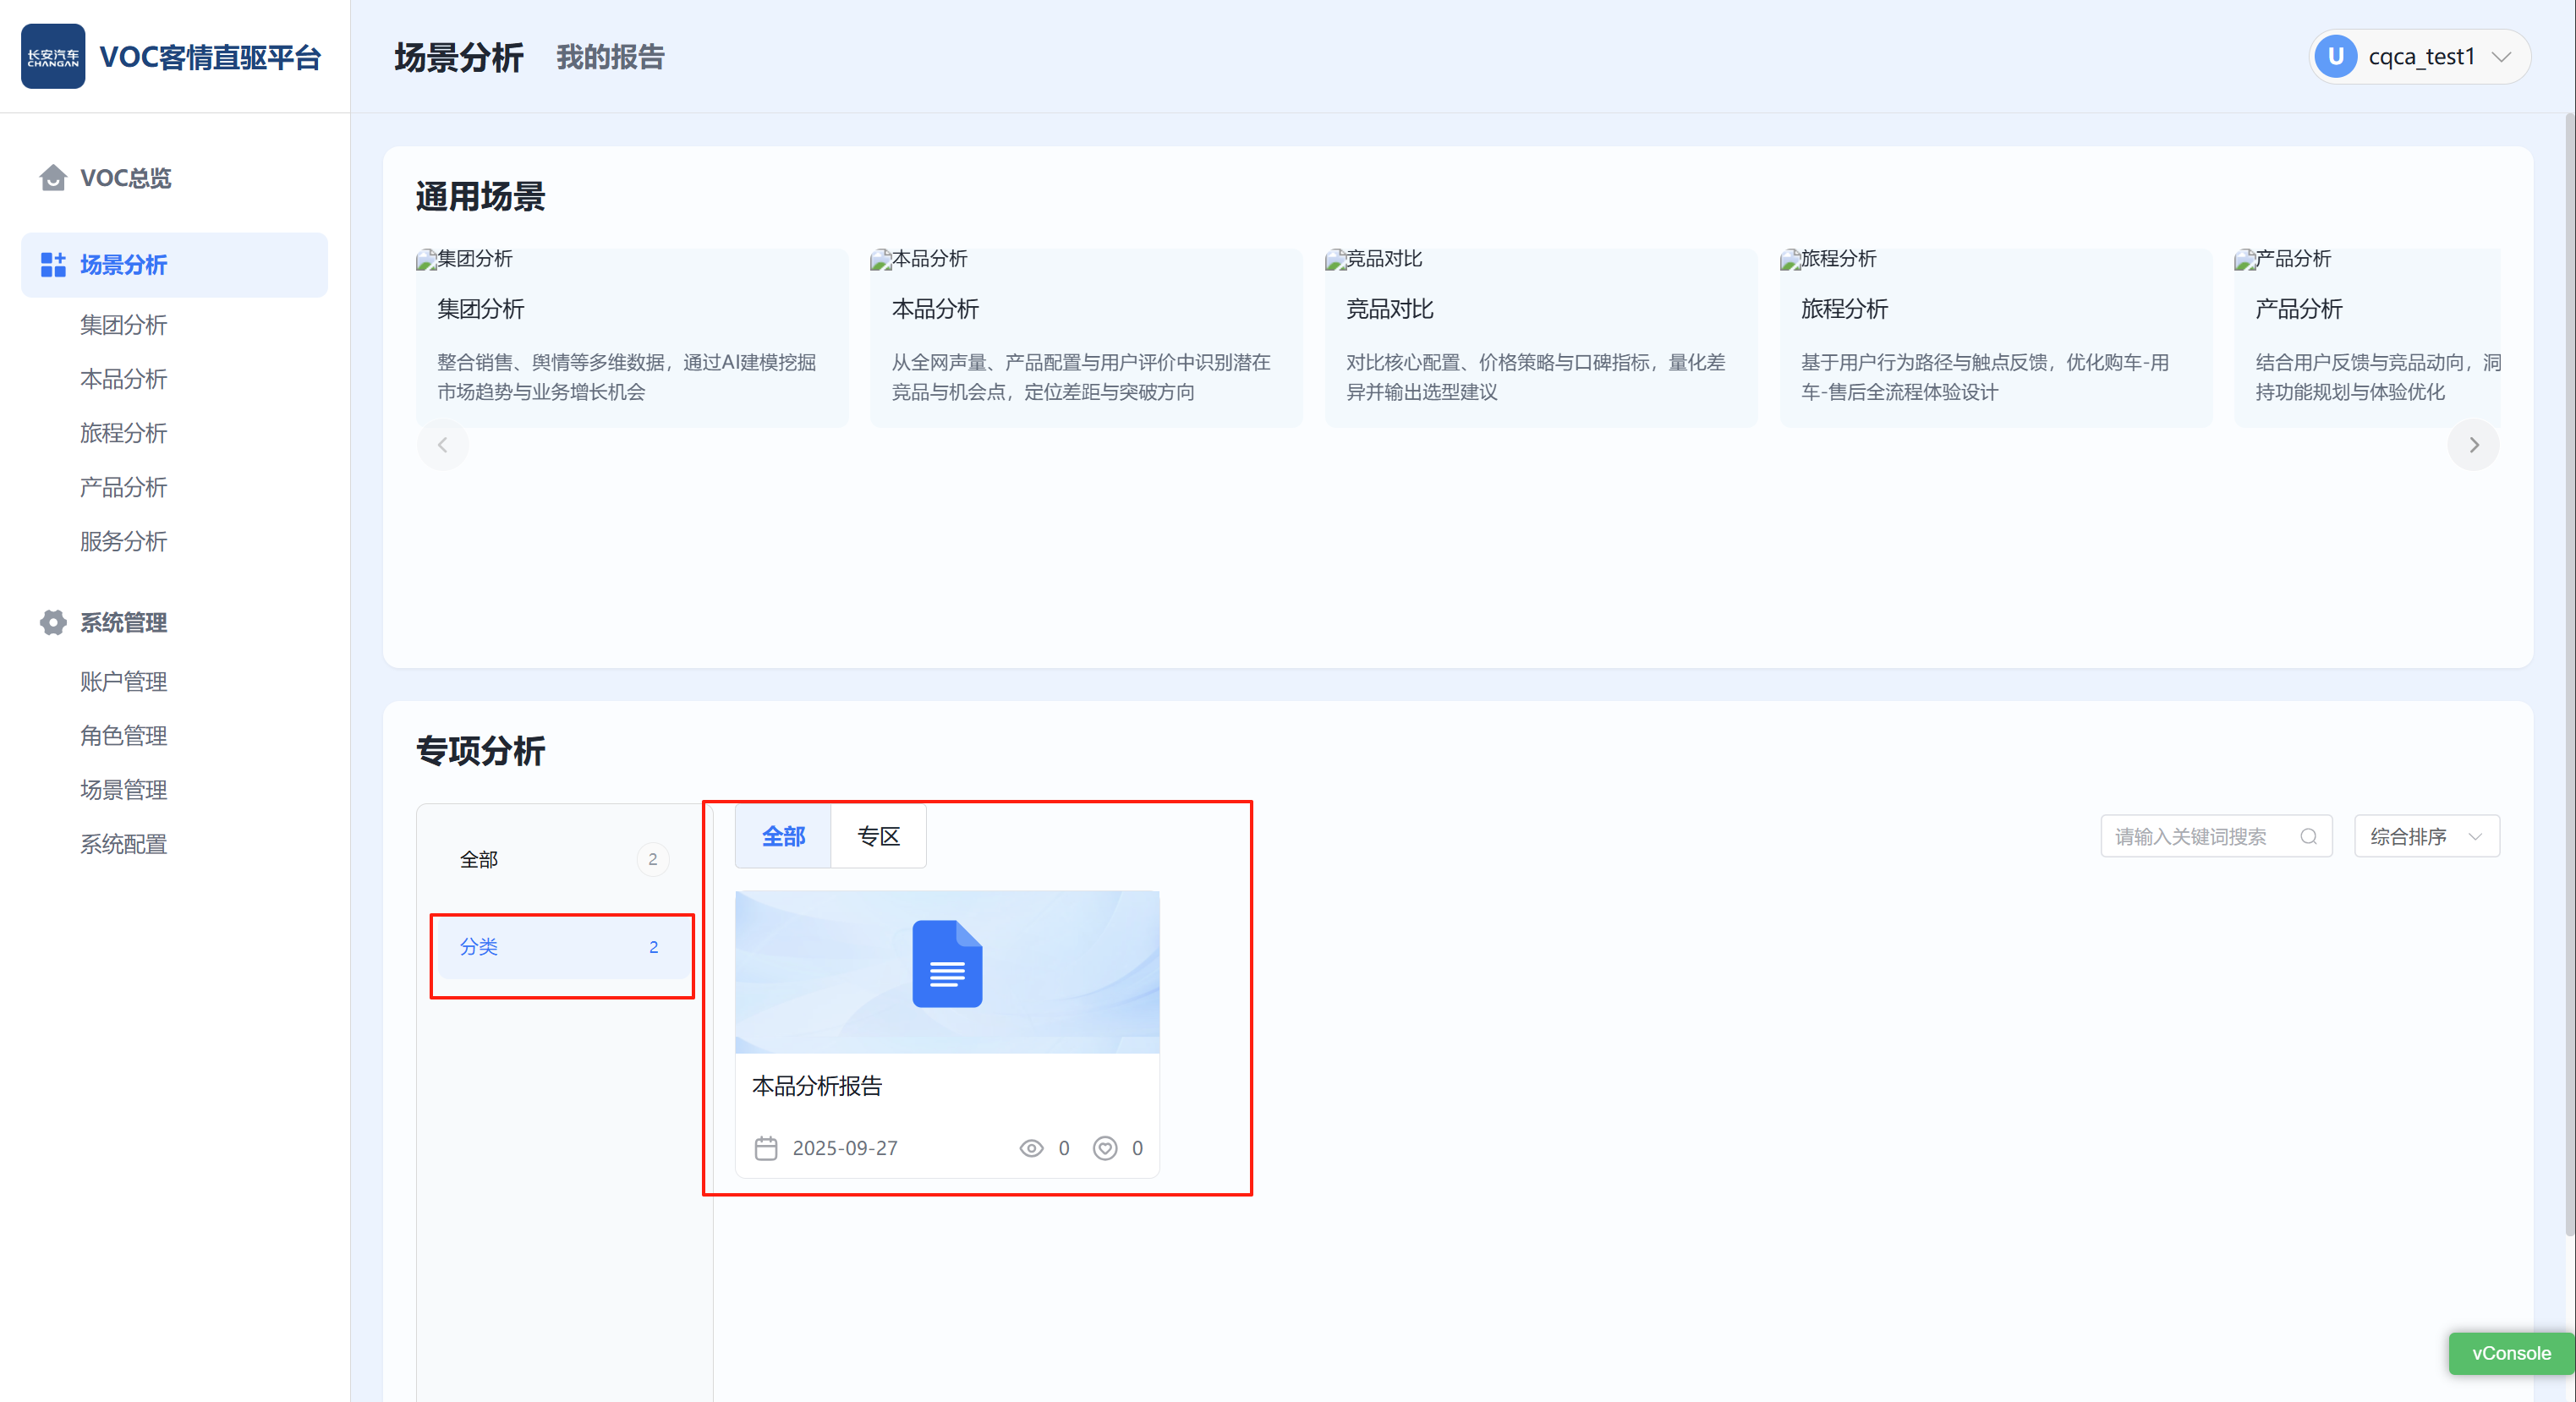
Task: Click the VOC总览 home icon
Action: pos(53,178)
